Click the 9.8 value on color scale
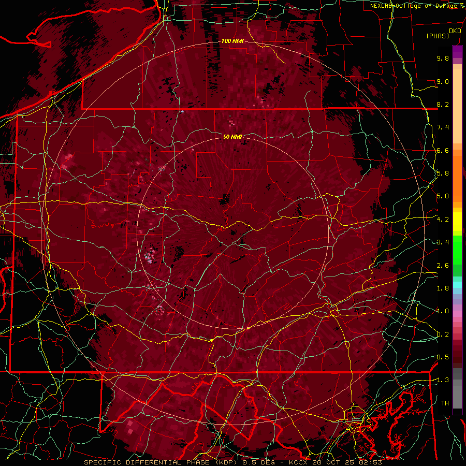Screen dimensions: 466x466 point(443,58)
